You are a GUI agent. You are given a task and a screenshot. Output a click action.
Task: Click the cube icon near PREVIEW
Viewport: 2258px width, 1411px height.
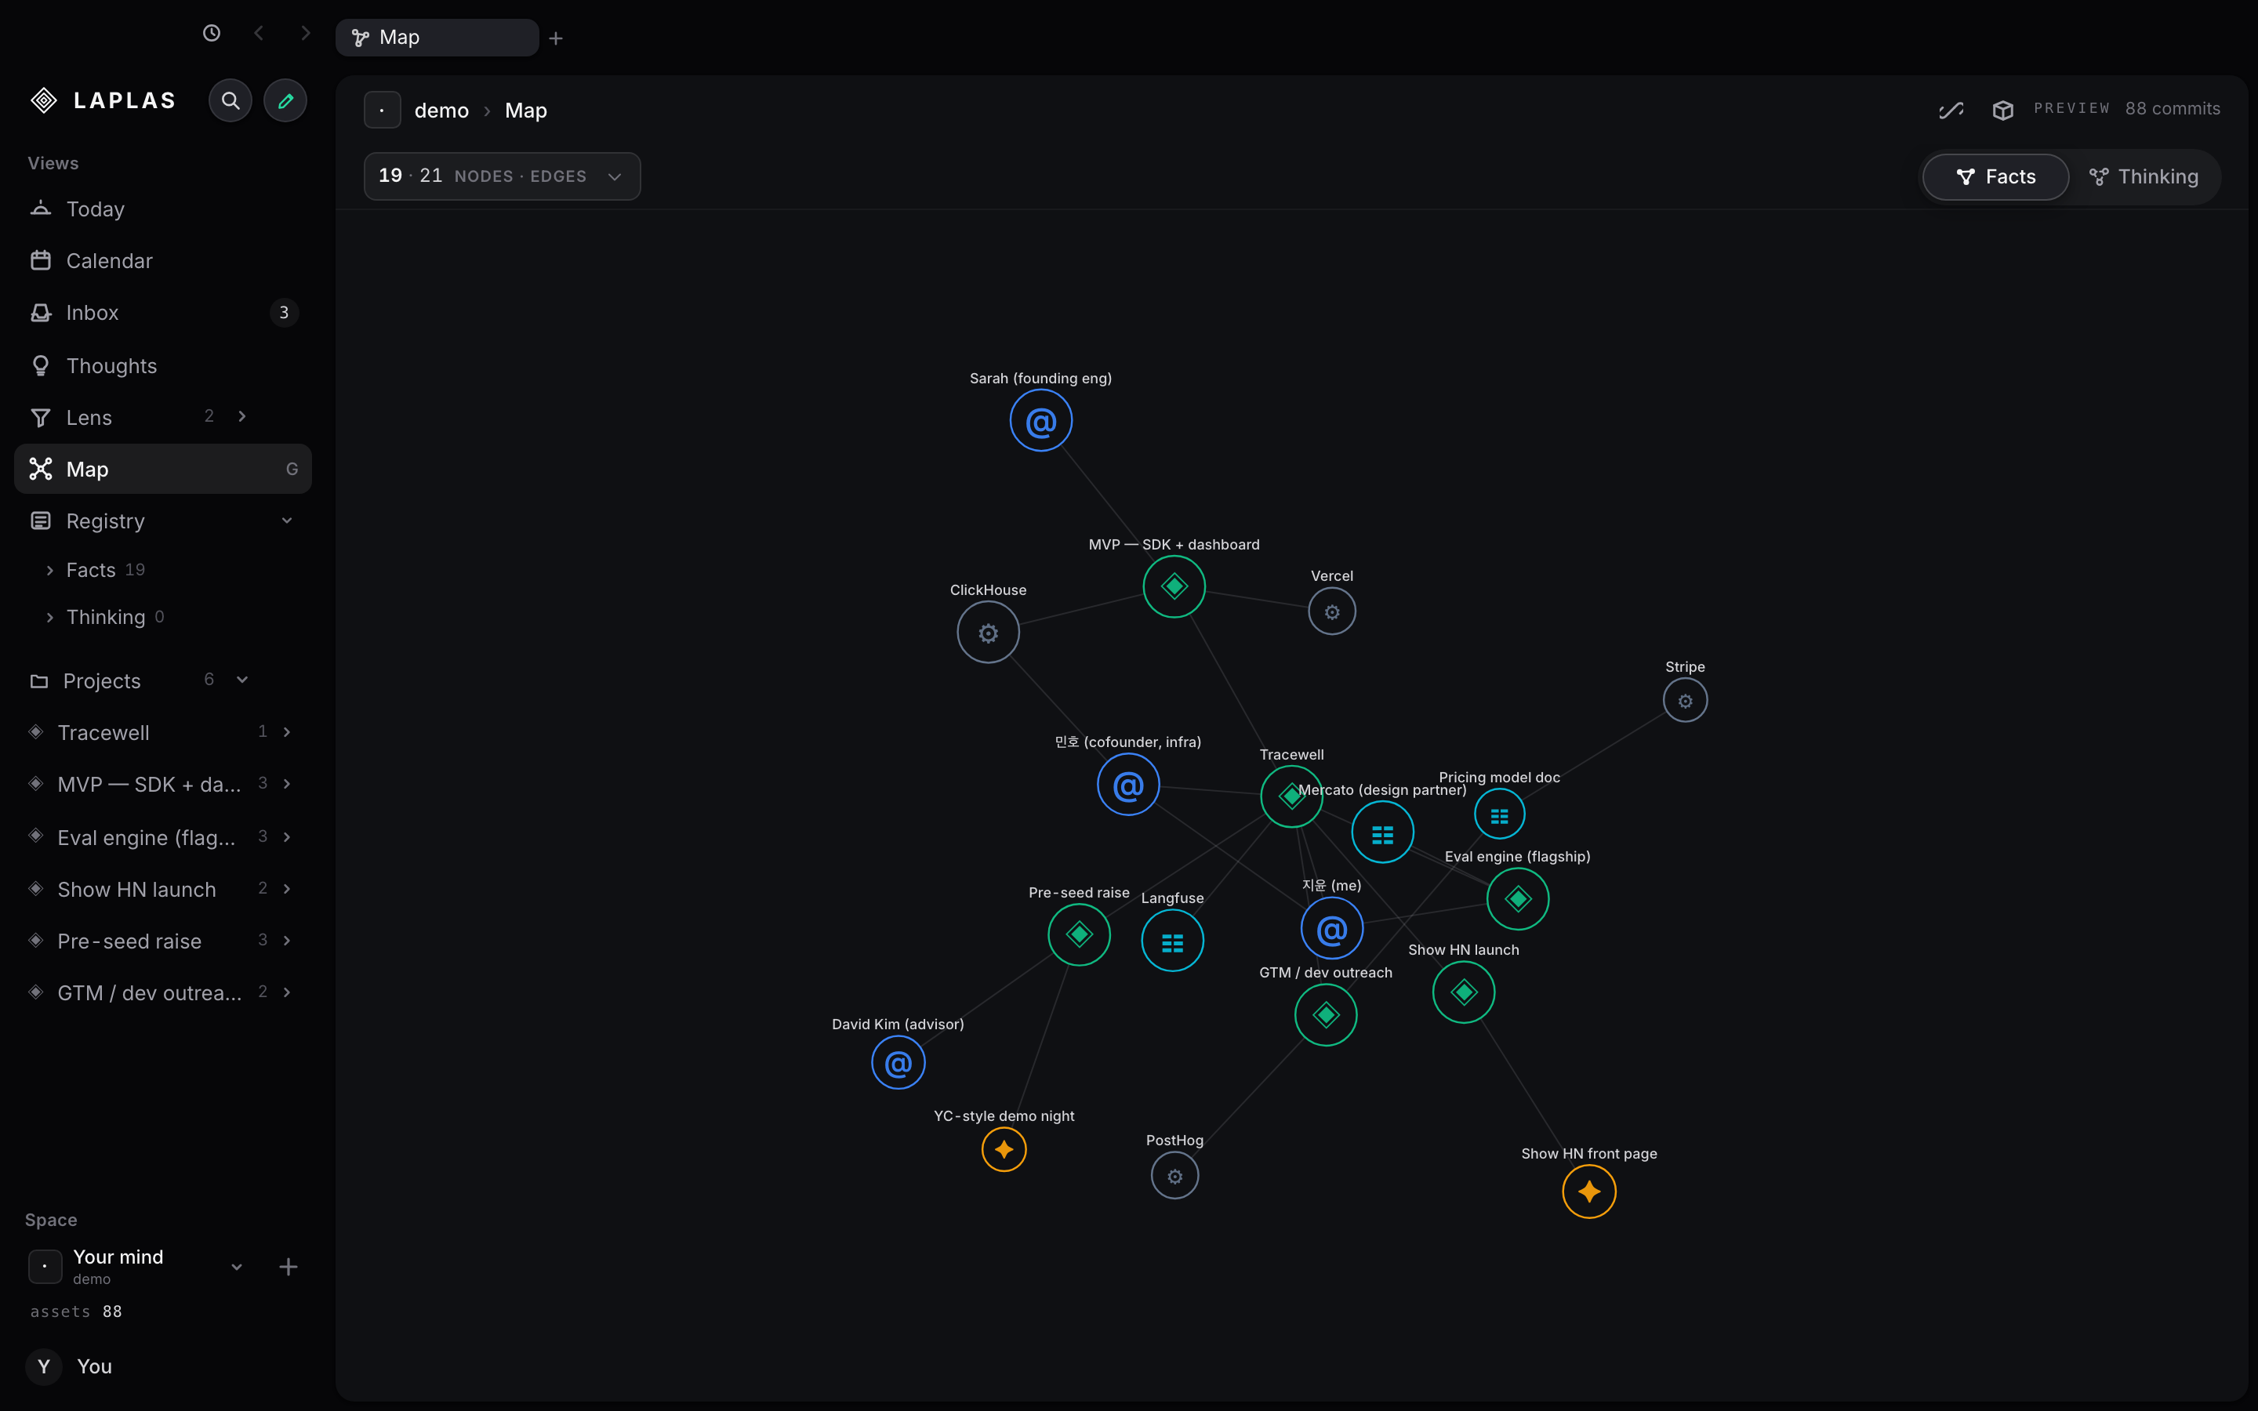click(2002, 110)
